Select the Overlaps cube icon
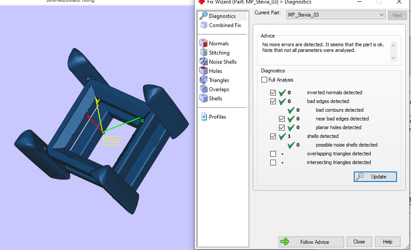 203,89
